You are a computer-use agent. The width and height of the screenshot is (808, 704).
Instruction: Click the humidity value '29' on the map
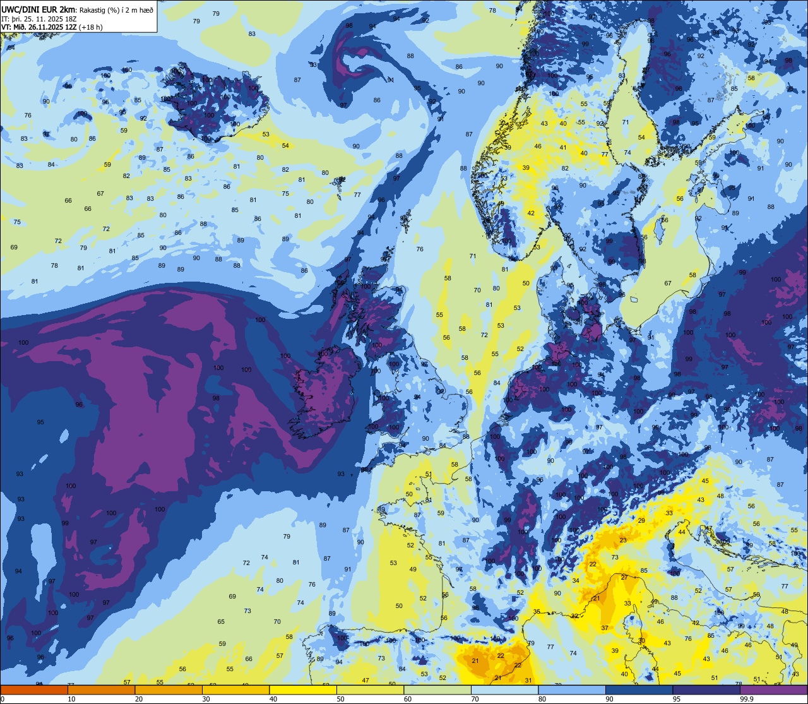[x=641, y=521]
